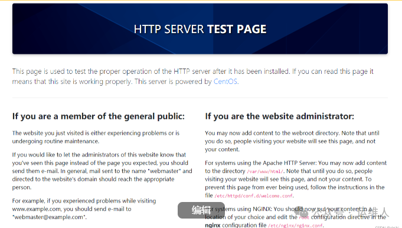Click the 'This page is used to test' paragraph

pos(193,76)
